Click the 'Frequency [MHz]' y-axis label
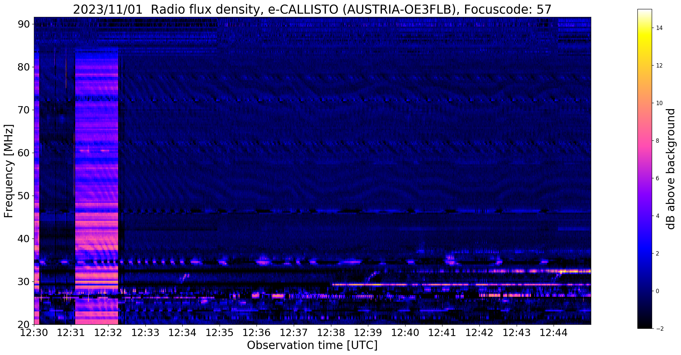The image size is (681, 355). coord(9,171)
